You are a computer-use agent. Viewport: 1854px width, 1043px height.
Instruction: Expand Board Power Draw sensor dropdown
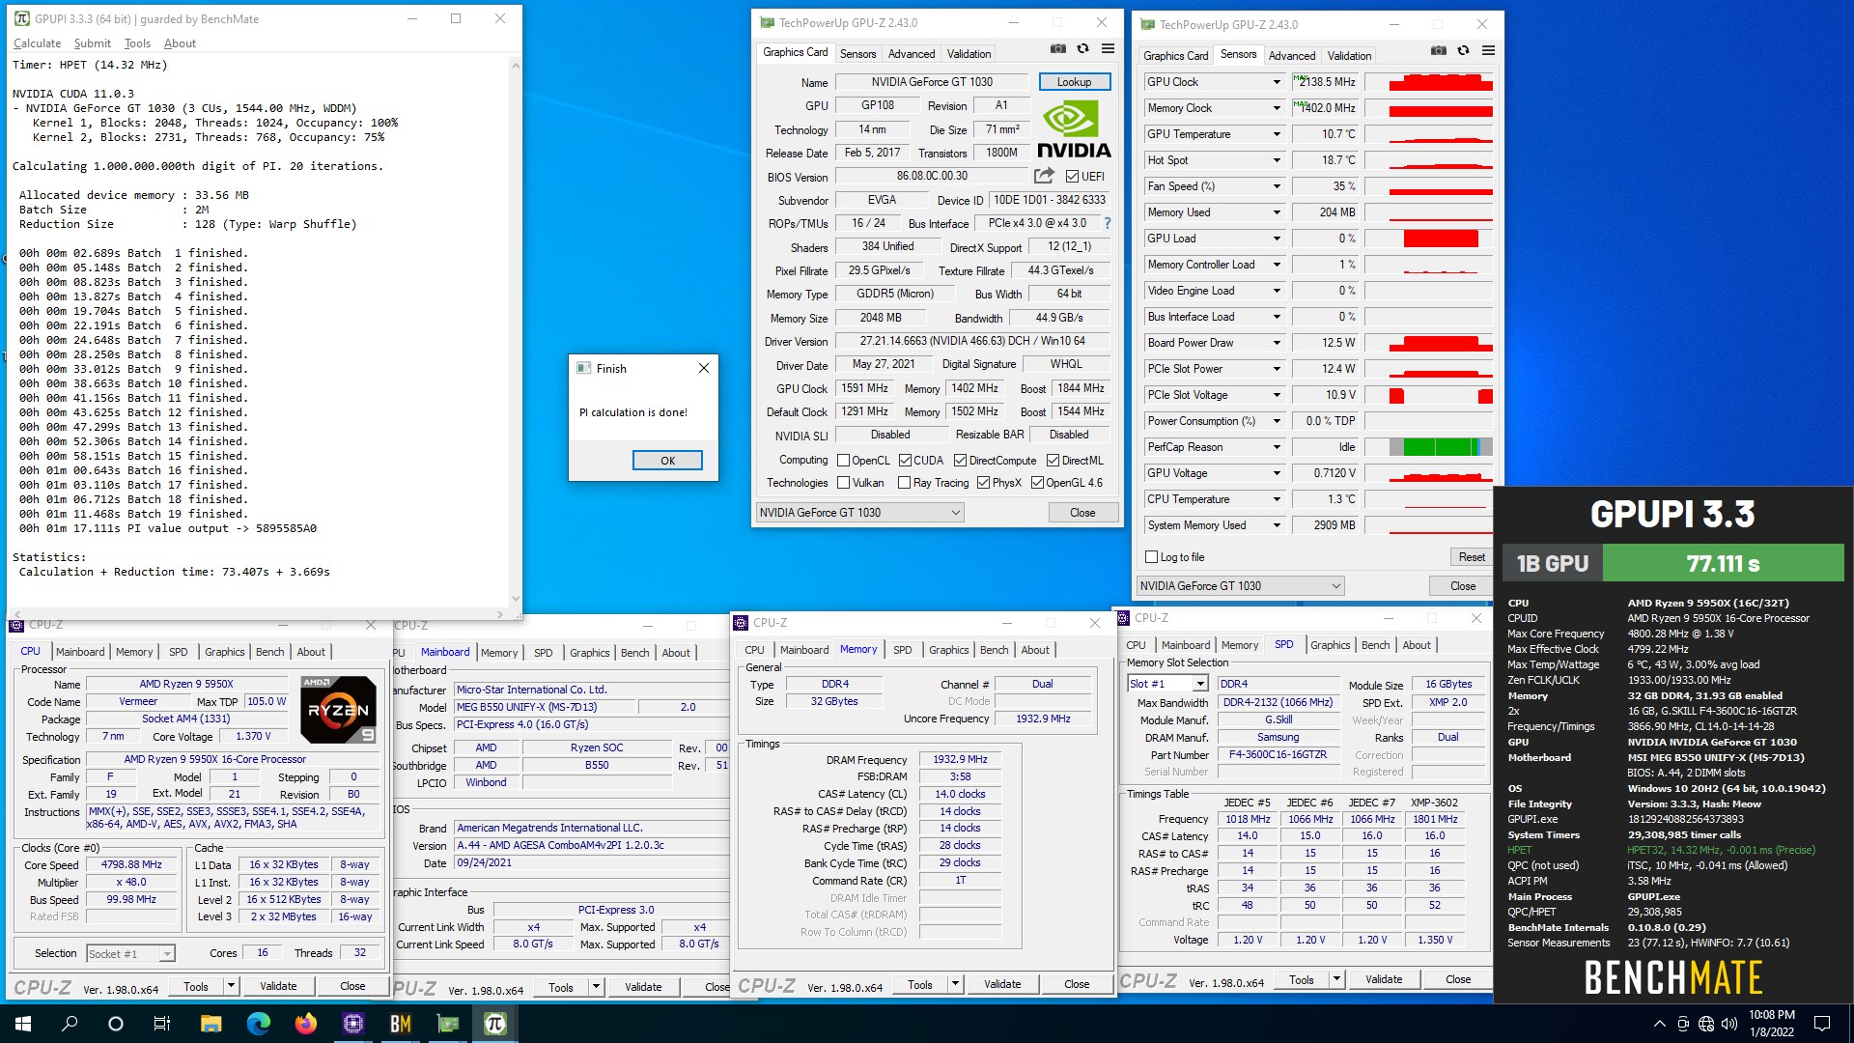coord(1277,343)
